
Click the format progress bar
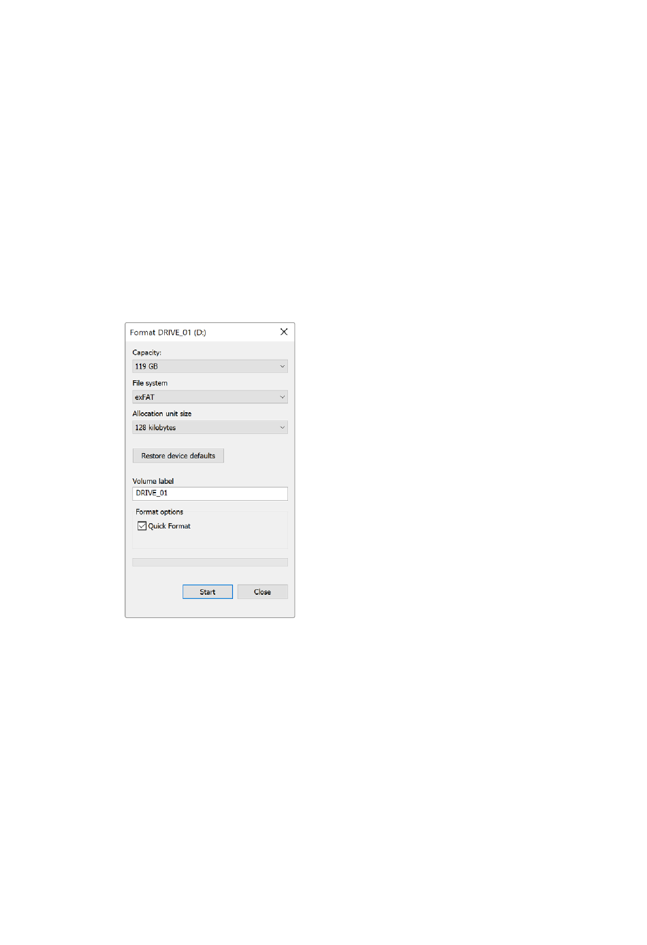[210, 563]
